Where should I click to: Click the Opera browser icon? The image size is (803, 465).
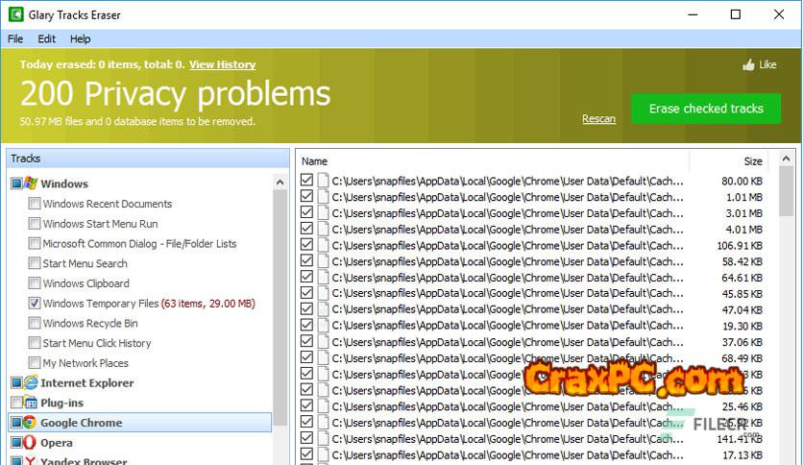pyautogui.click(x=31, y=443)
